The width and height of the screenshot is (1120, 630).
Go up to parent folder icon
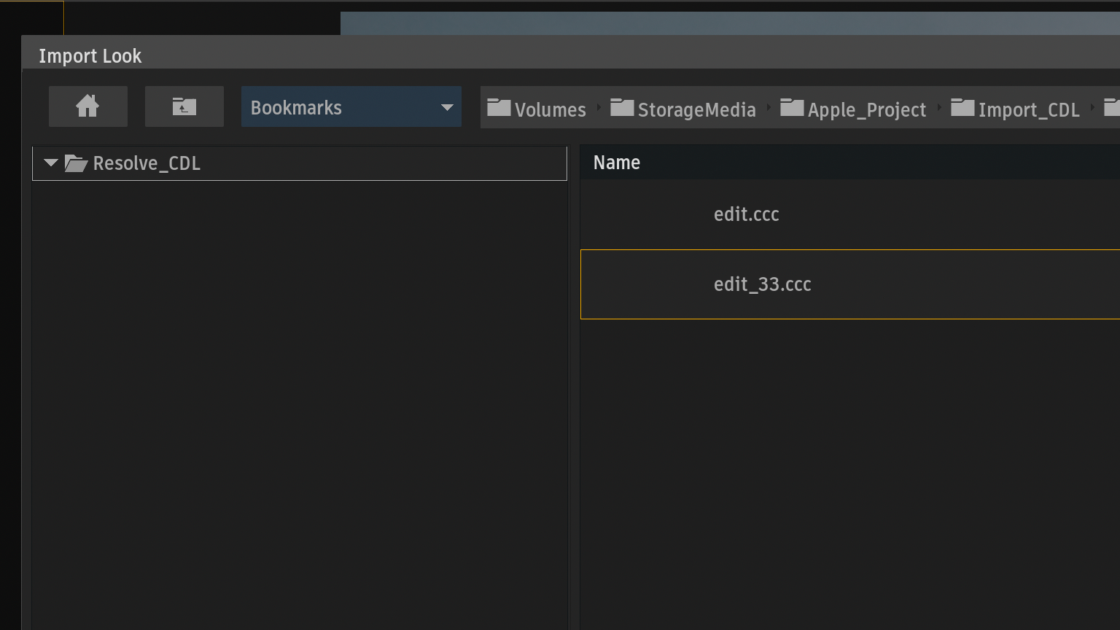[184, 106]
